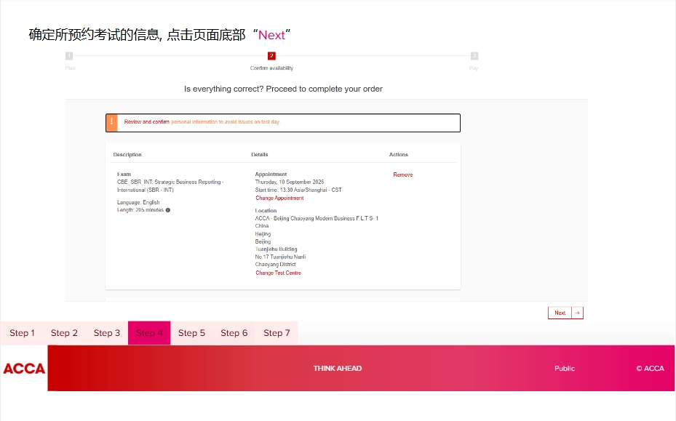Click the Thursday, 10 September date text
This screenshot has height=421, width=676.
click(x=290, y=183)
